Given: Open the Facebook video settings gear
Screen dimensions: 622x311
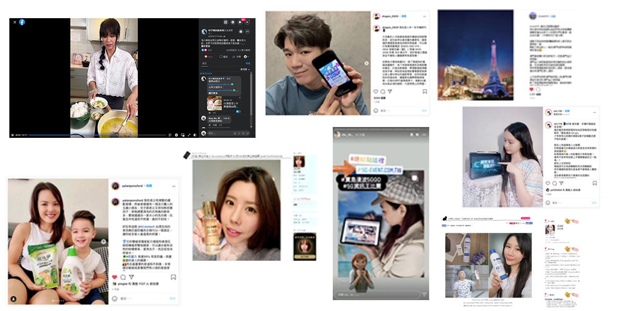Looking at the screenshot, I should [x=176, y=135].
